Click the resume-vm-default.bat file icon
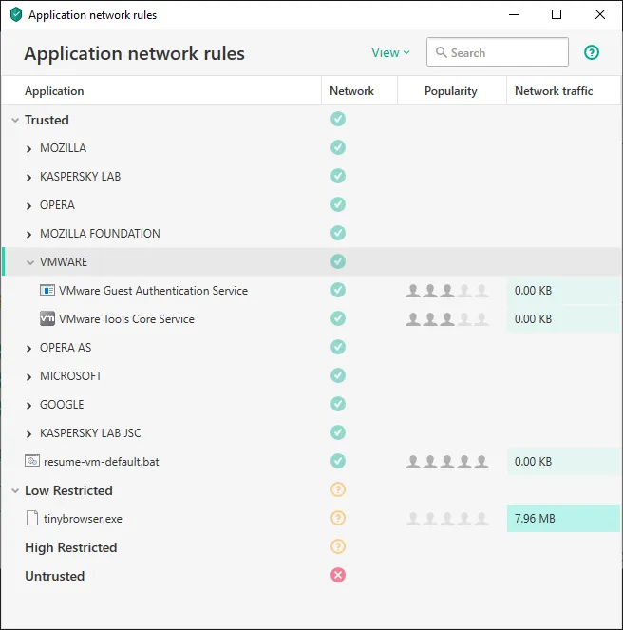Image resolution: width=623 pixels, height=630 pixels. click(32, 462)
